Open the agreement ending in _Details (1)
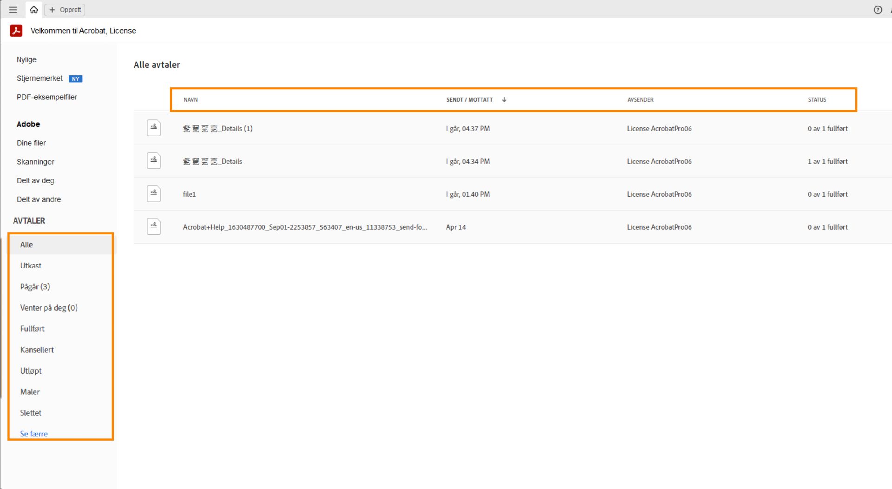The image size is (892, 489). [217, 129]
